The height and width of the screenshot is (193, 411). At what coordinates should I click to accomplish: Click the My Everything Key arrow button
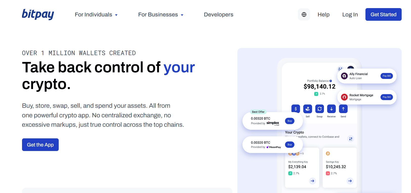312,181
